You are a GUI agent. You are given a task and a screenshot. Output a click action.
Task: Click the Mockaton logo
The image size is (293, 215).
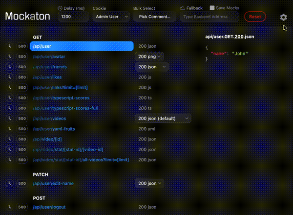[27, 16]
